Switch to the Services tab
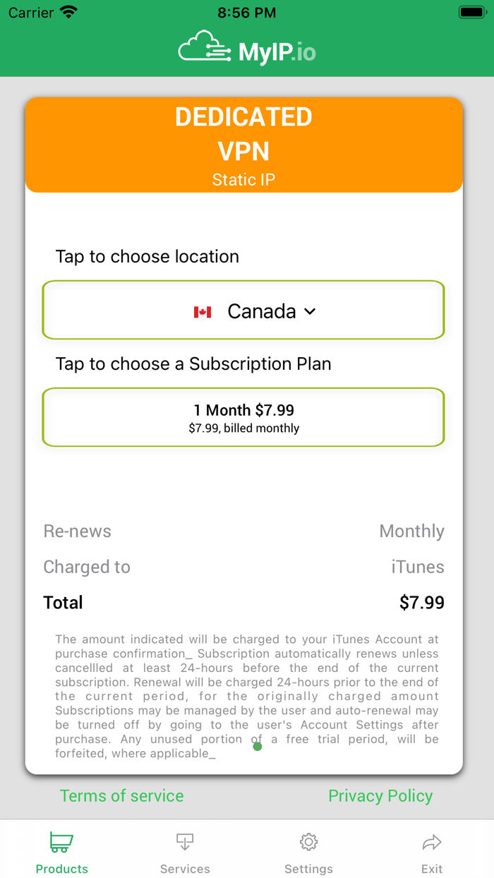The height and width of the screenshot is (878, 494). pyautogui.click(x=185, y=850)
